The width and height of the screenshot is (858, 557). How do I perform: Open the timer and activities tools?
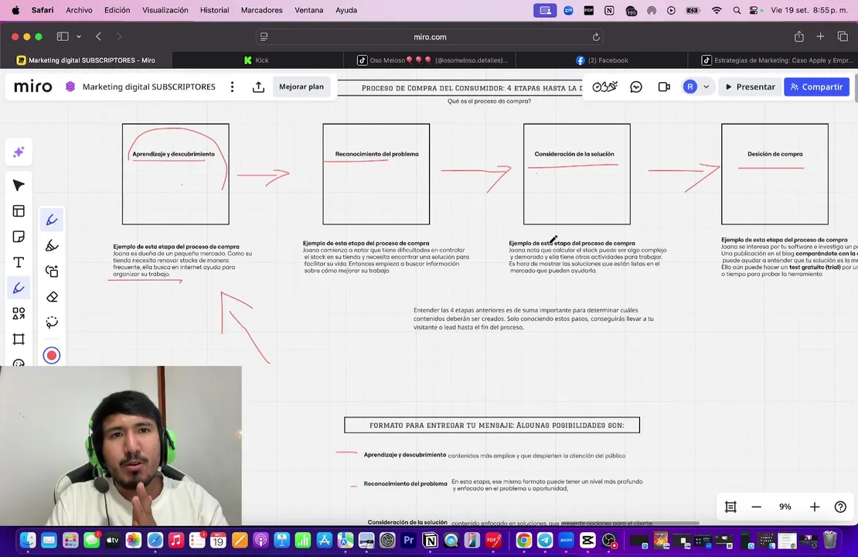click(x=604, y=87)
